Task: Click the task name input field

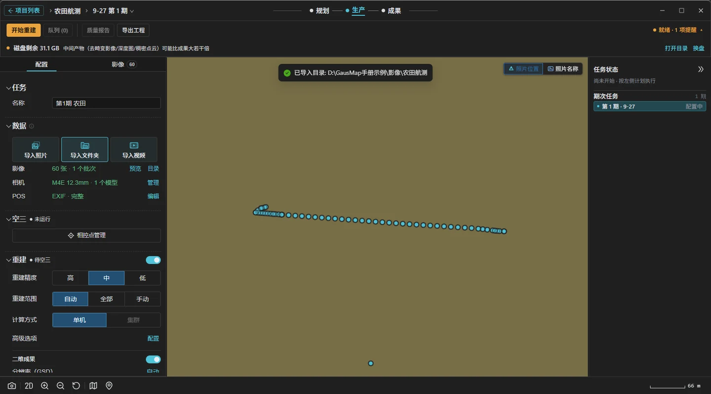Action: [106, 103]
